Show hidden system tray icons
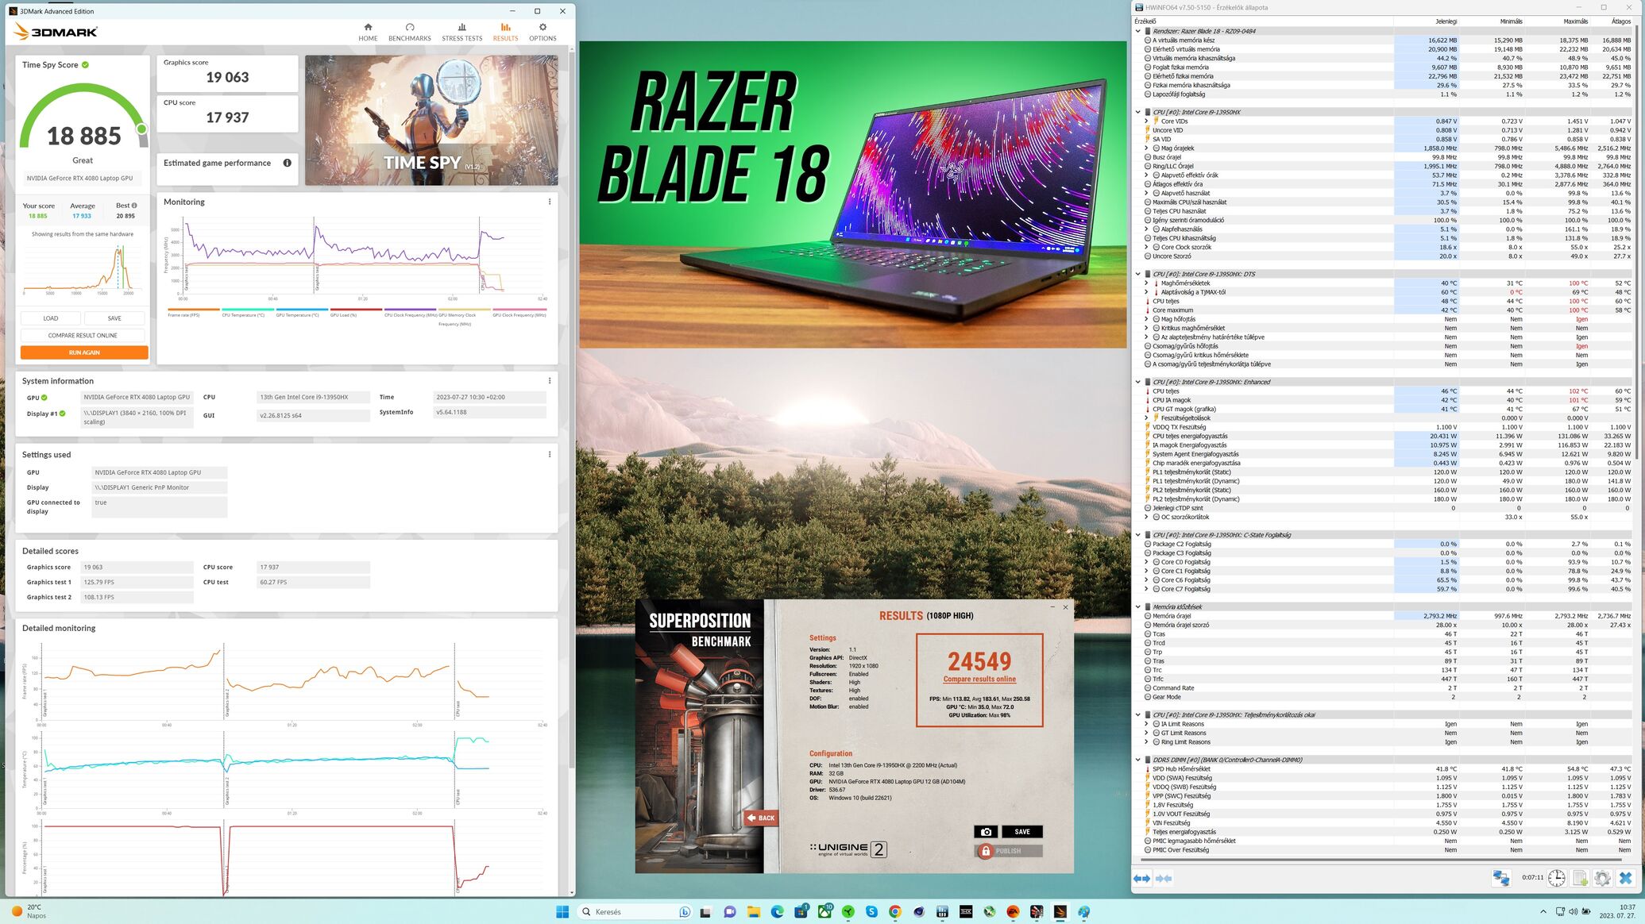The width and height of the screenshot is (1645, 924). pyautogui.click(x=1543, y=911)
